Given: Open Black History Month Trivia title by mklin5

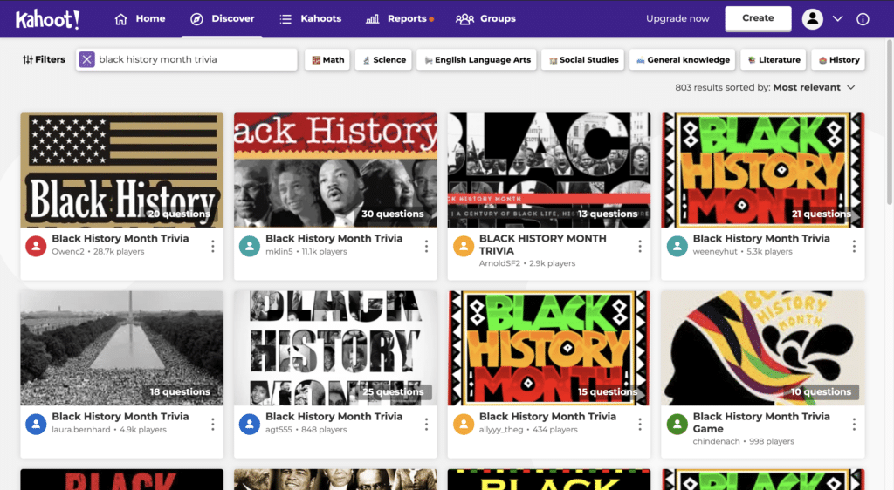Looking at the screenshot, I should [334, 238].
